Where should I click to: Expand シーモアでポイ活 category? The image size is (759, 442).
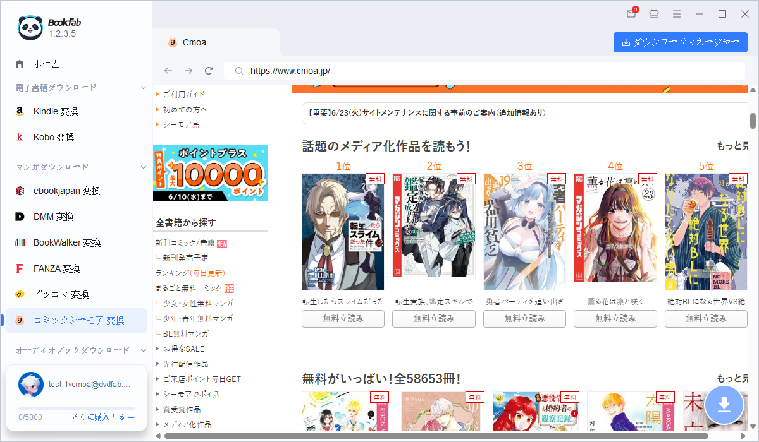tap(157, 394)
